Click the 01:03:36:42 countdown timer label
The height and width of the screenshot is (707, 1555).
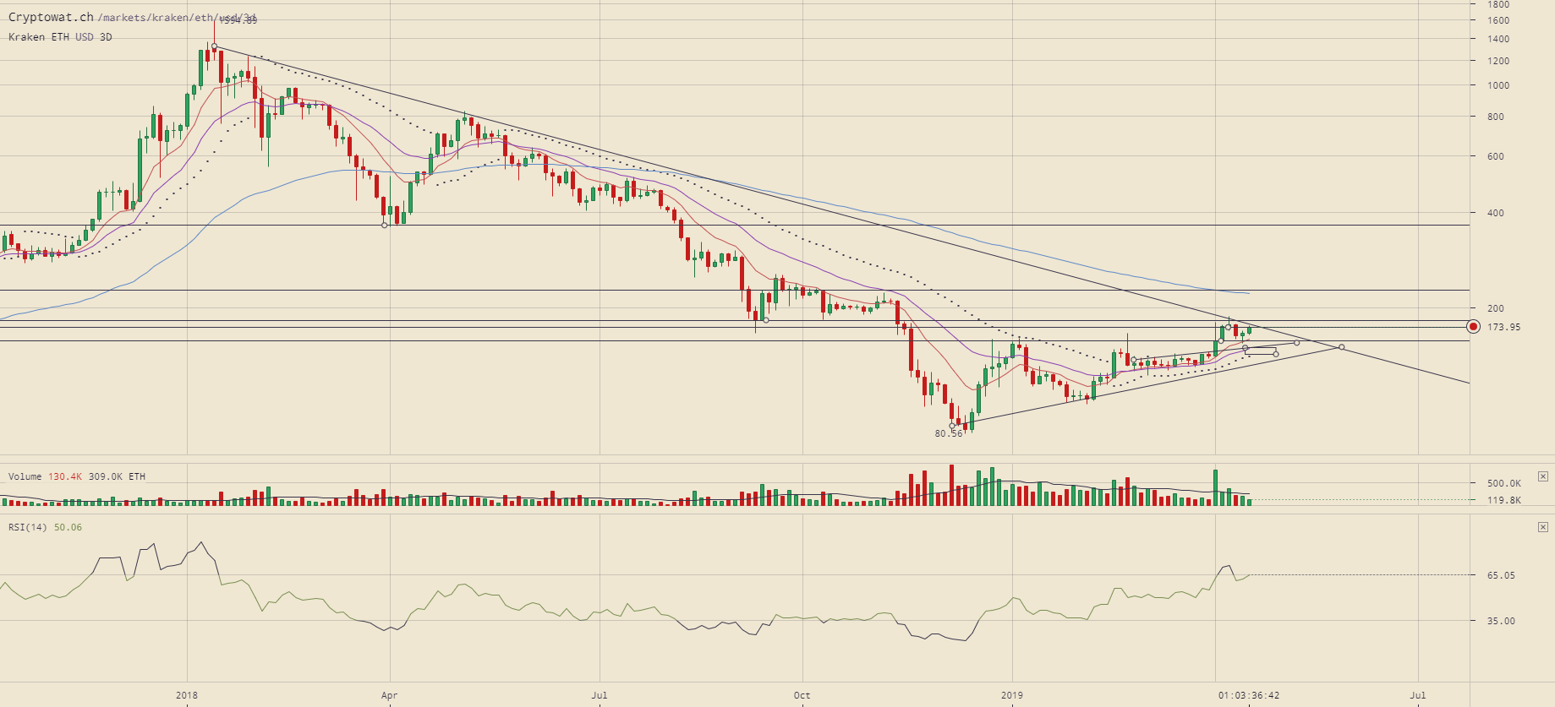click(1249, 696)
